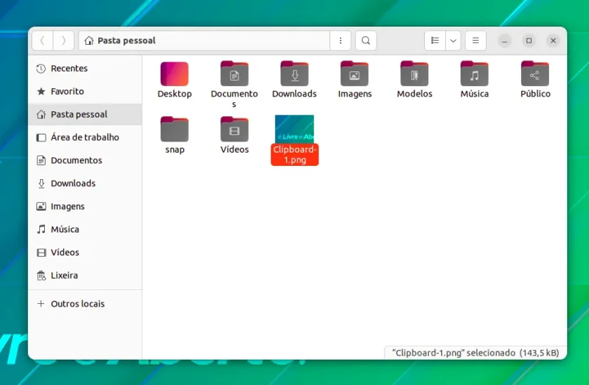The image size is (589, 385).
Task: Open Downloads in the sidebar
Action: point(85,183)
